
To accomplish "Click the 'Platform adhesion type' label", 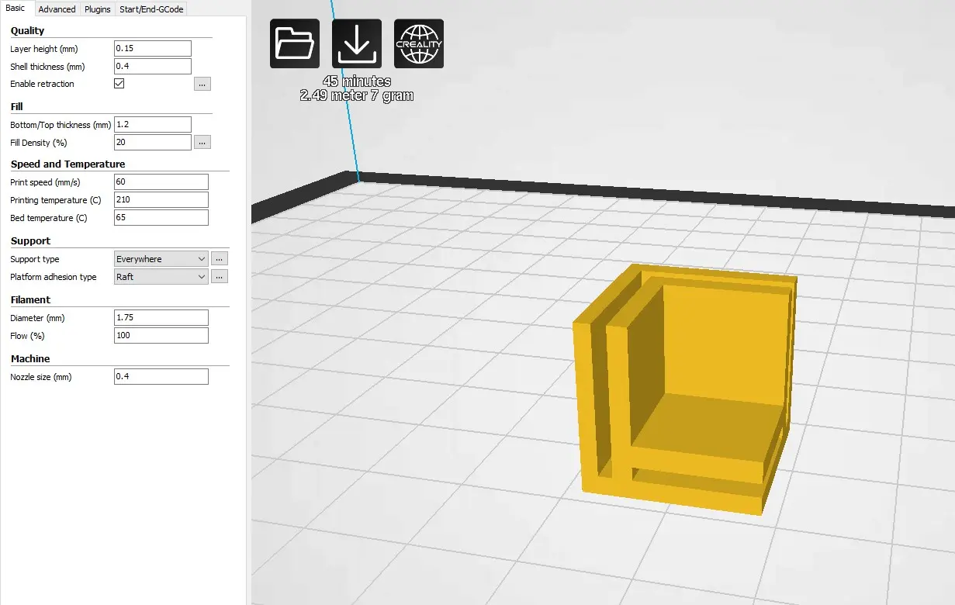I will click(x=54, y=277).
